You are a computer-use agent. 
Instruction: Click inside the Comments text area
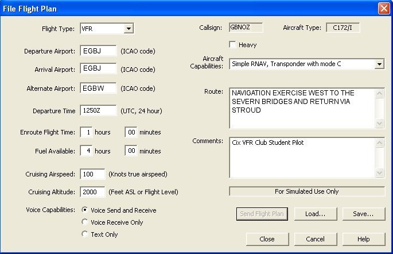click(x=301, y=157)
